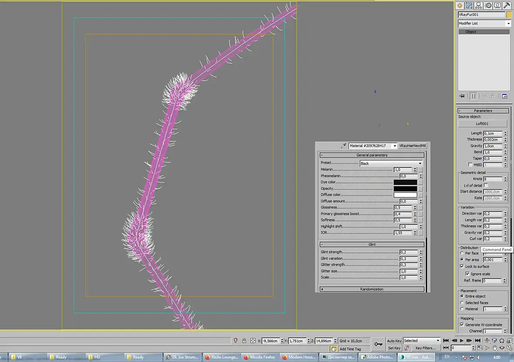
Task: Choose Material placement radio
Action: [x=462, y=309]
